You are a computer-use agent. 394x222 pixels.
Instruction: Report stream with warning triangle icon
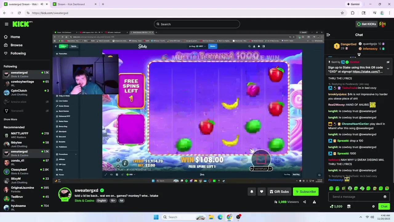point(314,202)
